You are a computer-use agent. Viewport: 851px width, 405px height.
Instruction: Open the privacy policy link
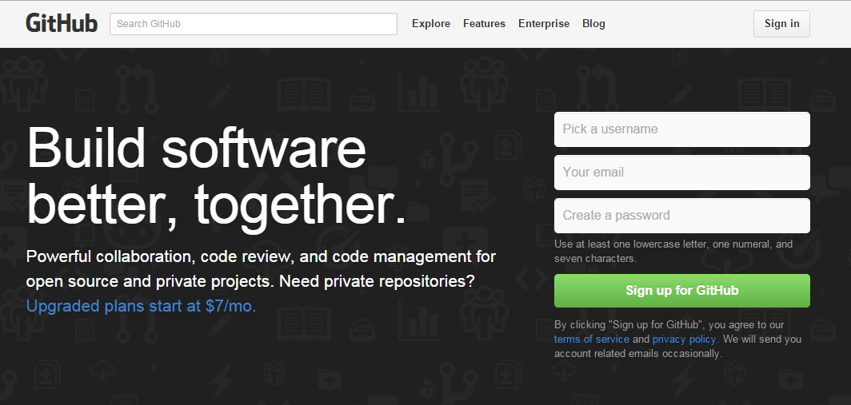click(684, 339)
